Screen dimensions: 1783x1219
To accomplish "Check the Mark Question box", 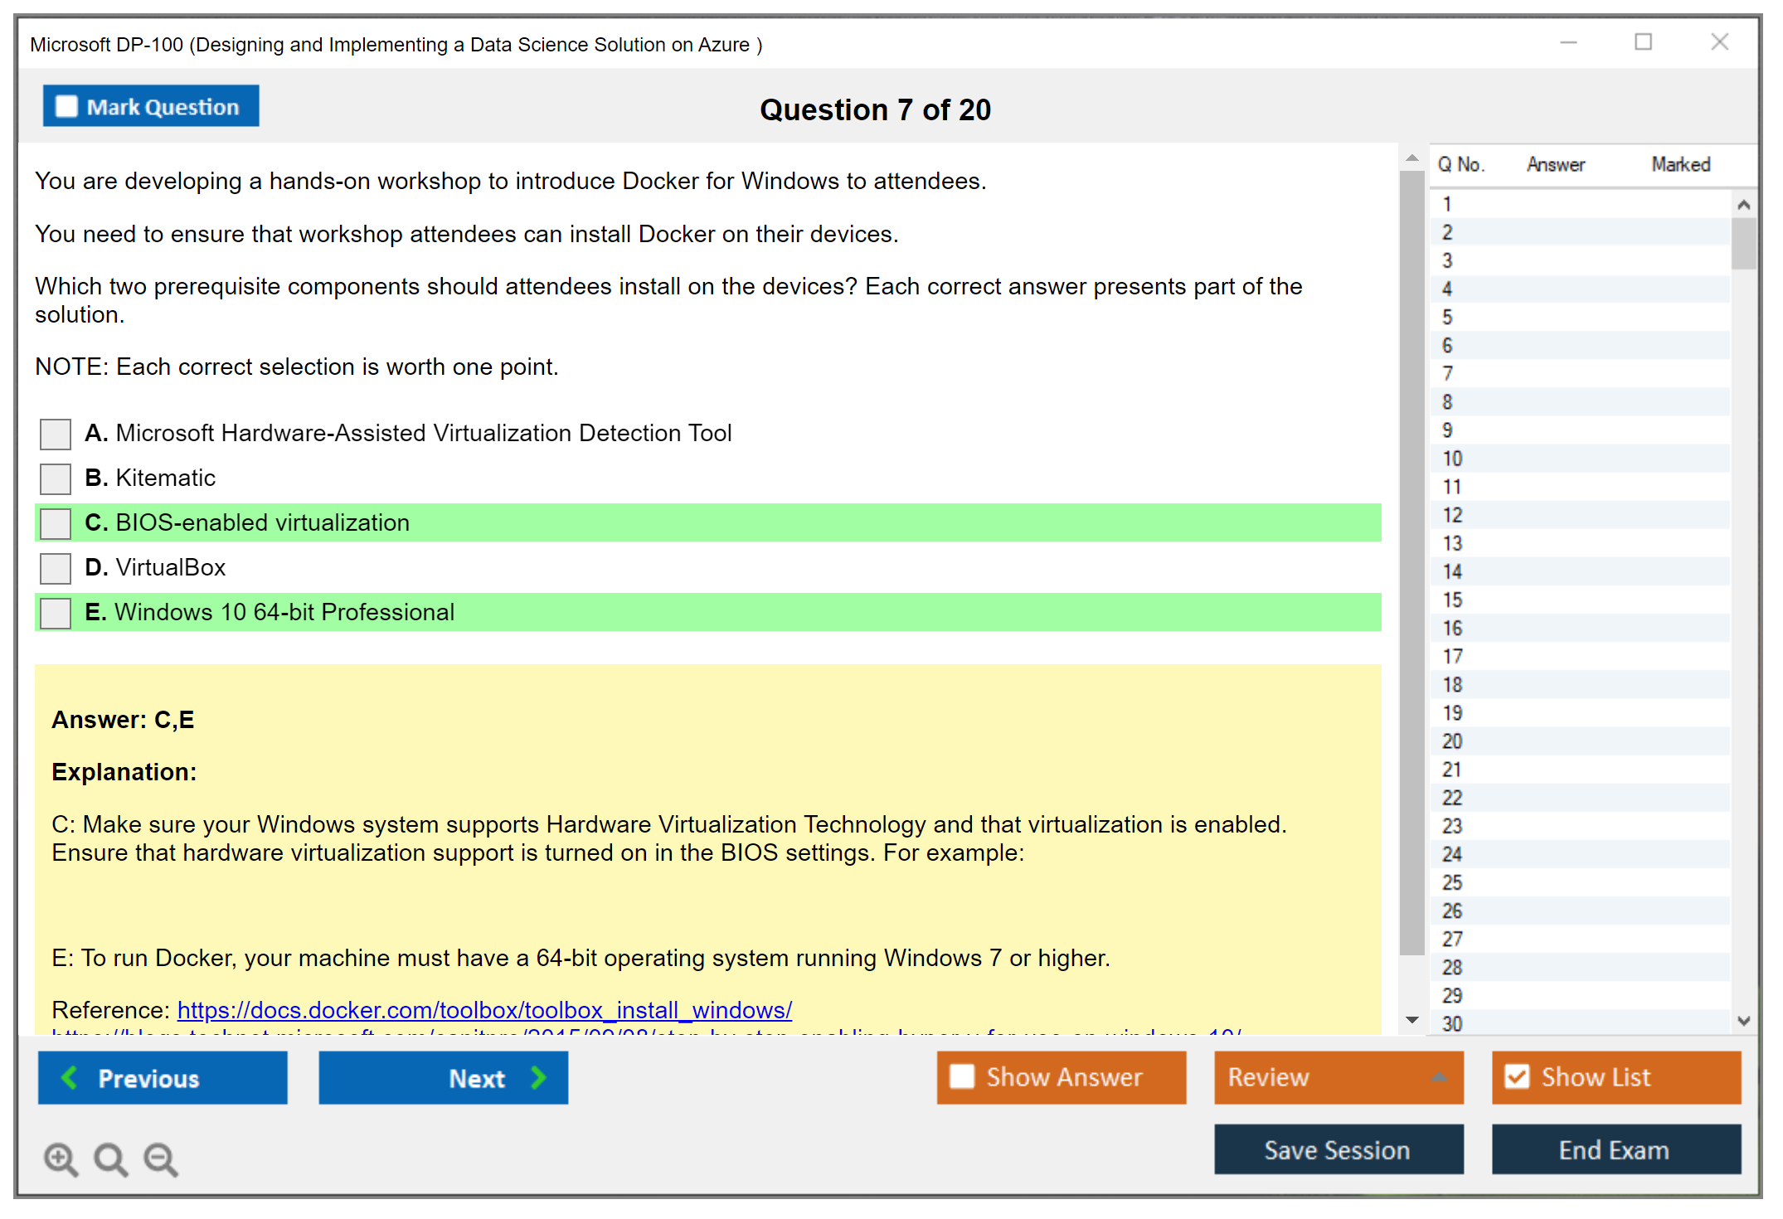I will (x=66, y=106).
